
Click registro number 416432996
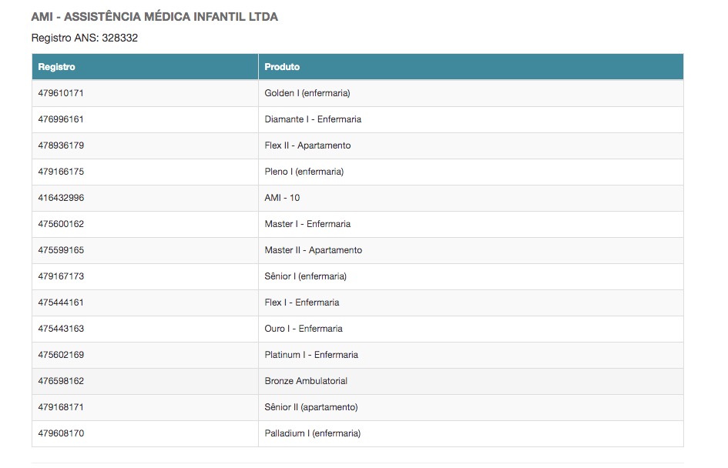pyautogui.click(x=61, y=198)
